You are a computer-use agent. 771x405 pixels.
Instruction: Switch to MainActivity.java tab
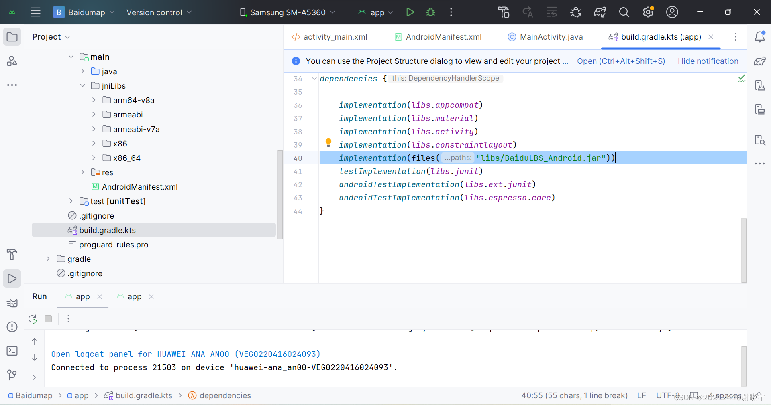click(545, 37)
